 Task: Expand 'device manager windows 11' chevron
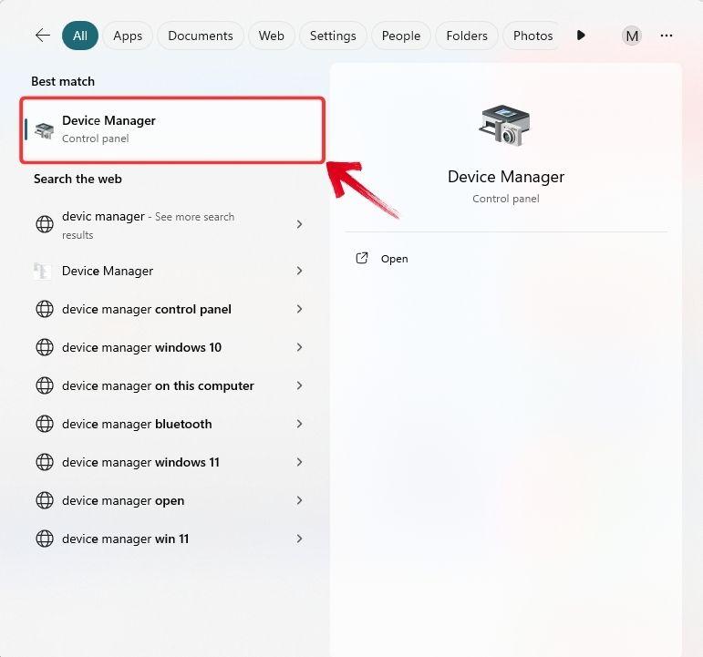click(299, 462)
